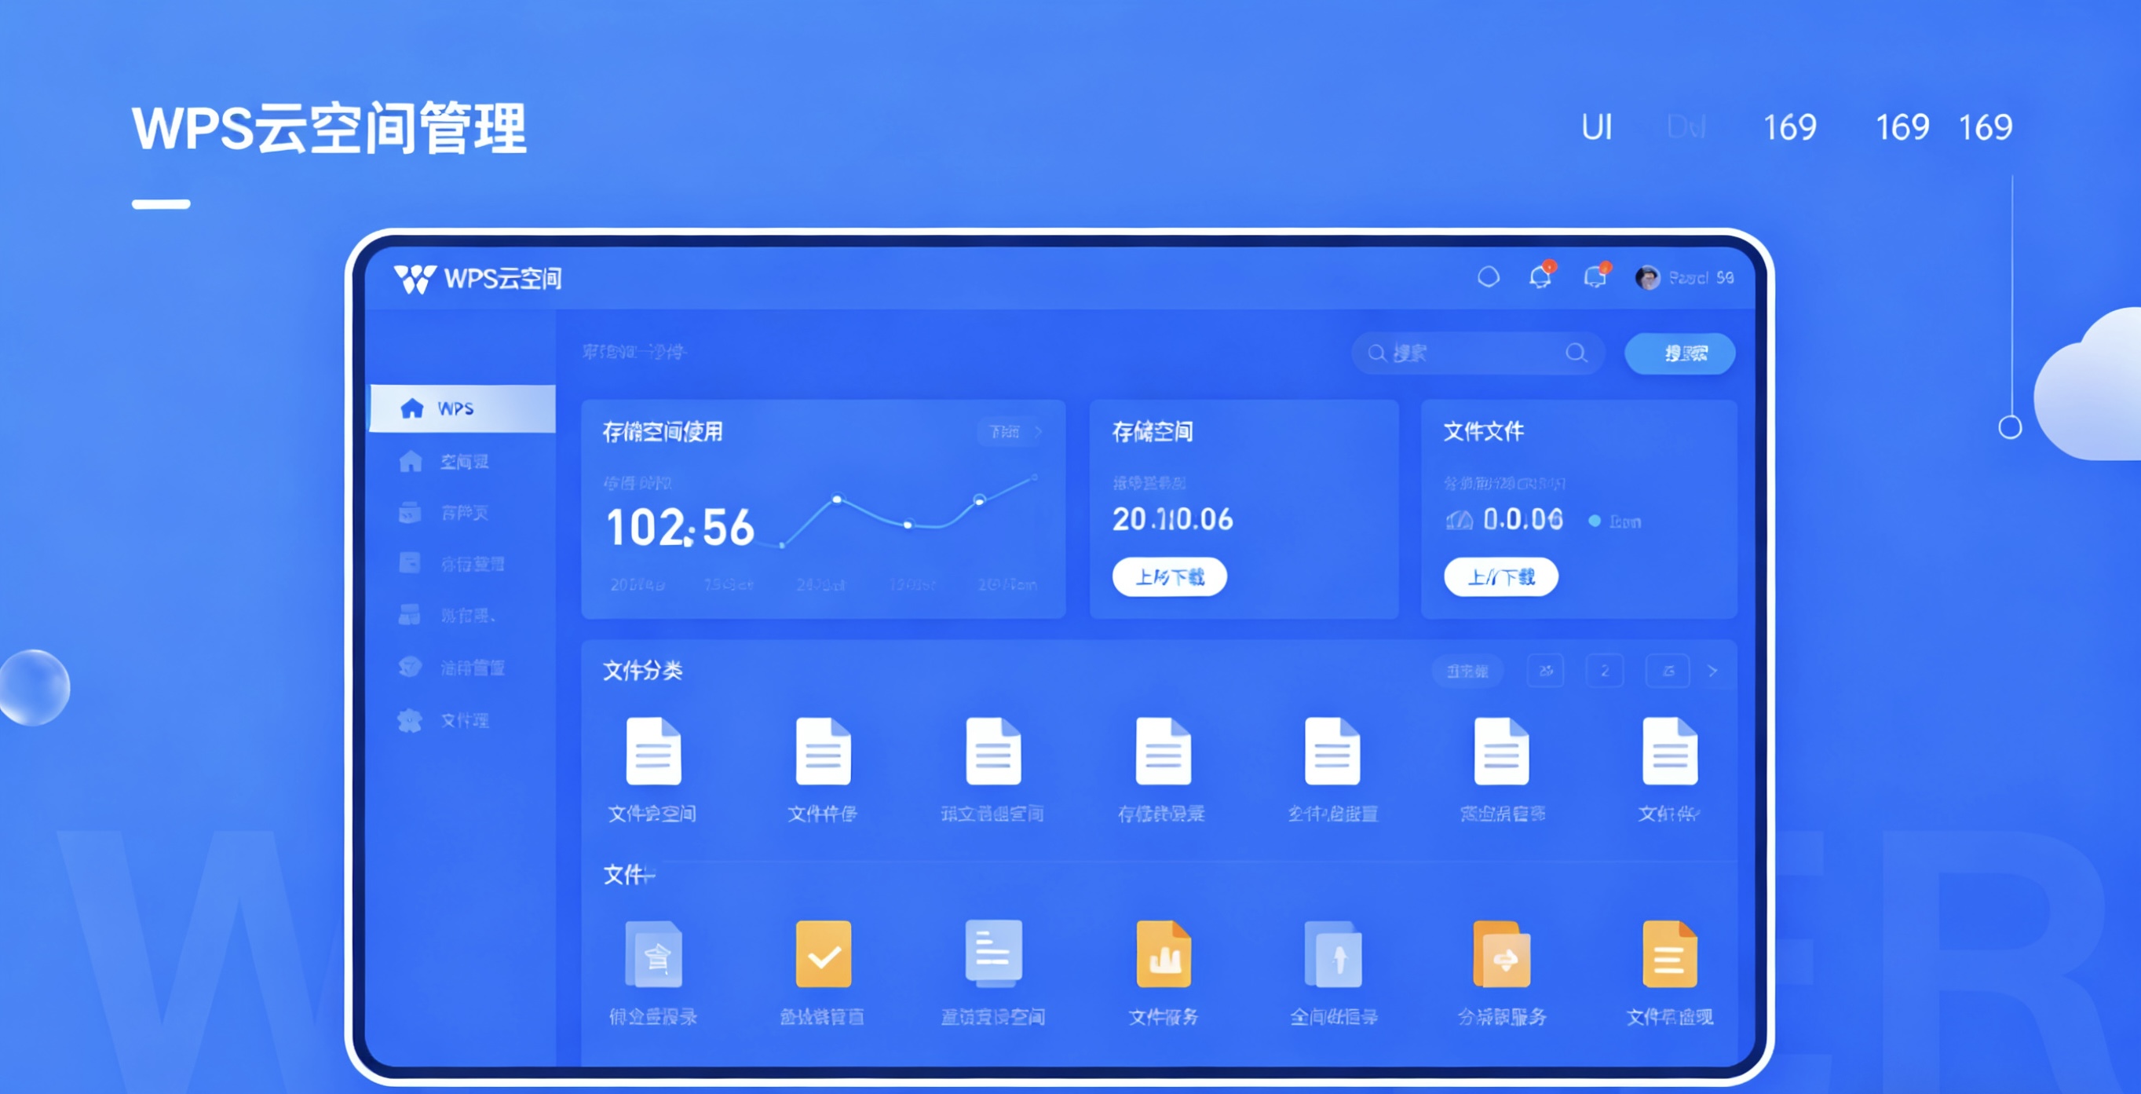Viewport: 2141px width, 1094px height.
Task: Click the blue search button
Action: pos(1679,353)
